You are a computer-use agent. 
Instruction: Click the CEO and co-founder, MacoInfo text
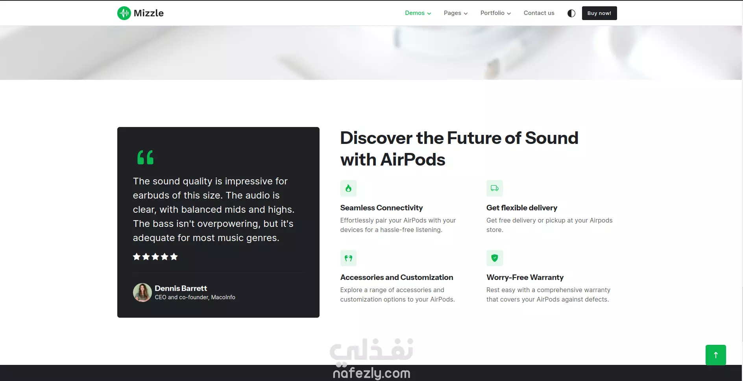[x=195, y=297]
